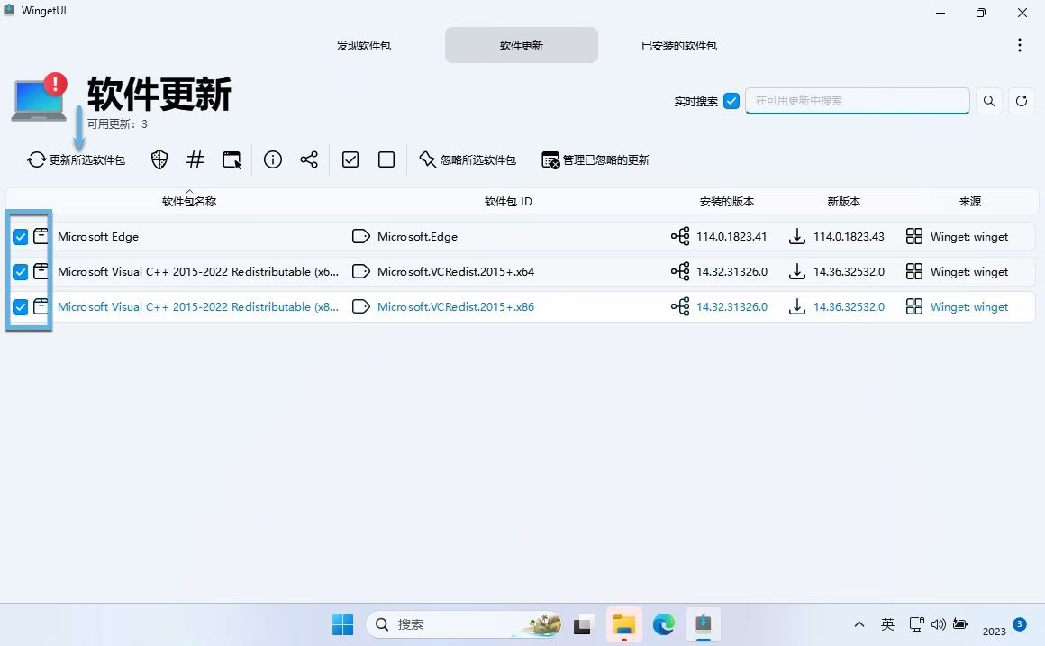The image size is (1045, 646).
Task: Click the select all packages icon
Action: (x=350, y=160)
